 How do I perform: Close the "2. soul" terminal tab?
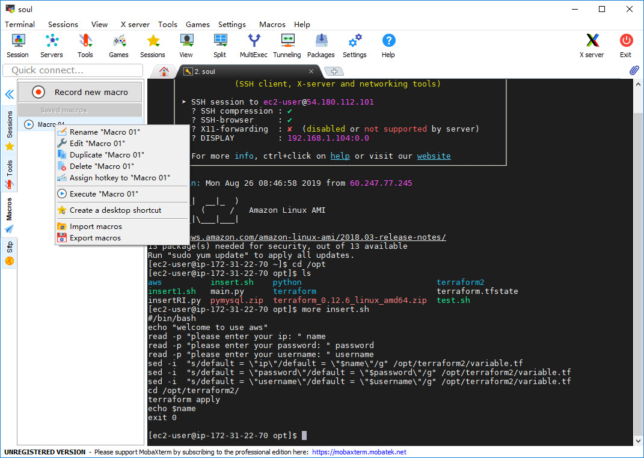point(311,71)
